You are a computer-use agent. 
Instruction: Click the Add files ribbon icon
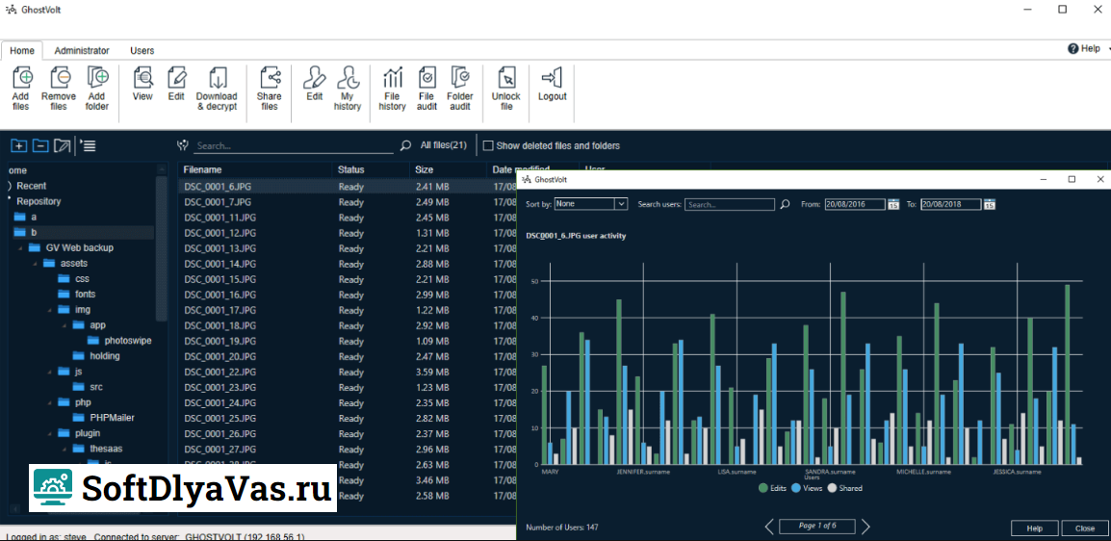pyautogui.click(x=23, y=77)
